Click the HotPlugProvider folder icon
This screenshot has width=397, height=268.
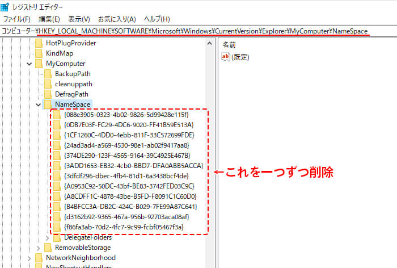[39, 43]
